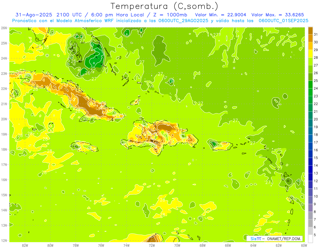Pick the dark orange legend band above 31
This screenshot has width=323, height=249.
310,30
